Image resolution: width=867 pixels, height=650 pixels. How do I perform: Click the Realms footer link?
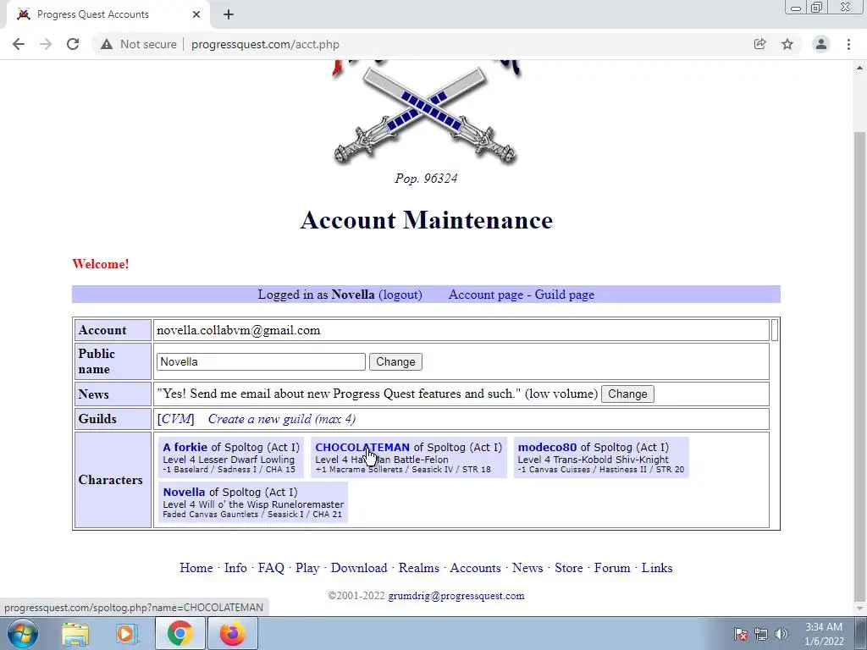418,568
